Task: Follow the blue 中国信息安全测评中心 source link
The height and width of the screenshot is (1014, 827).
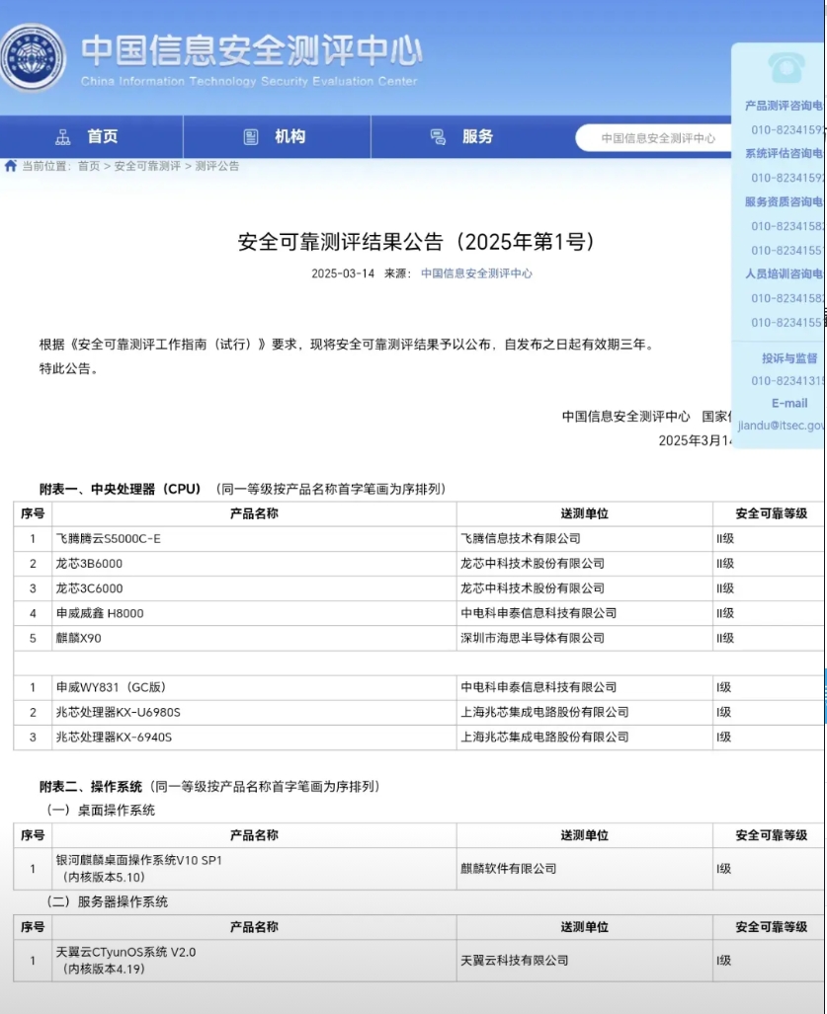Action: pyautogui.click(x=476, y=273)
